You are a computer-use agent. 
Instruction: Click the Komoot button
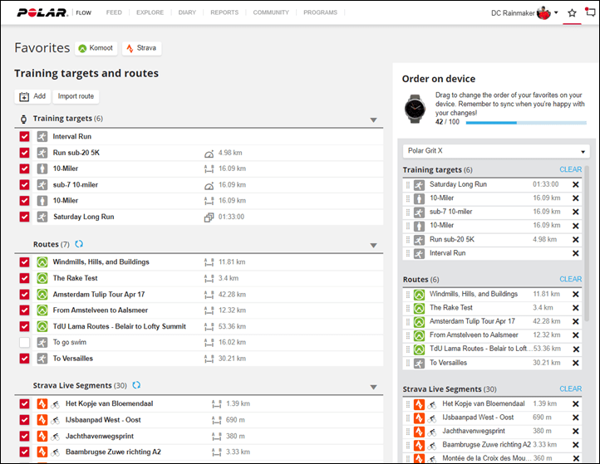[96, 48]
